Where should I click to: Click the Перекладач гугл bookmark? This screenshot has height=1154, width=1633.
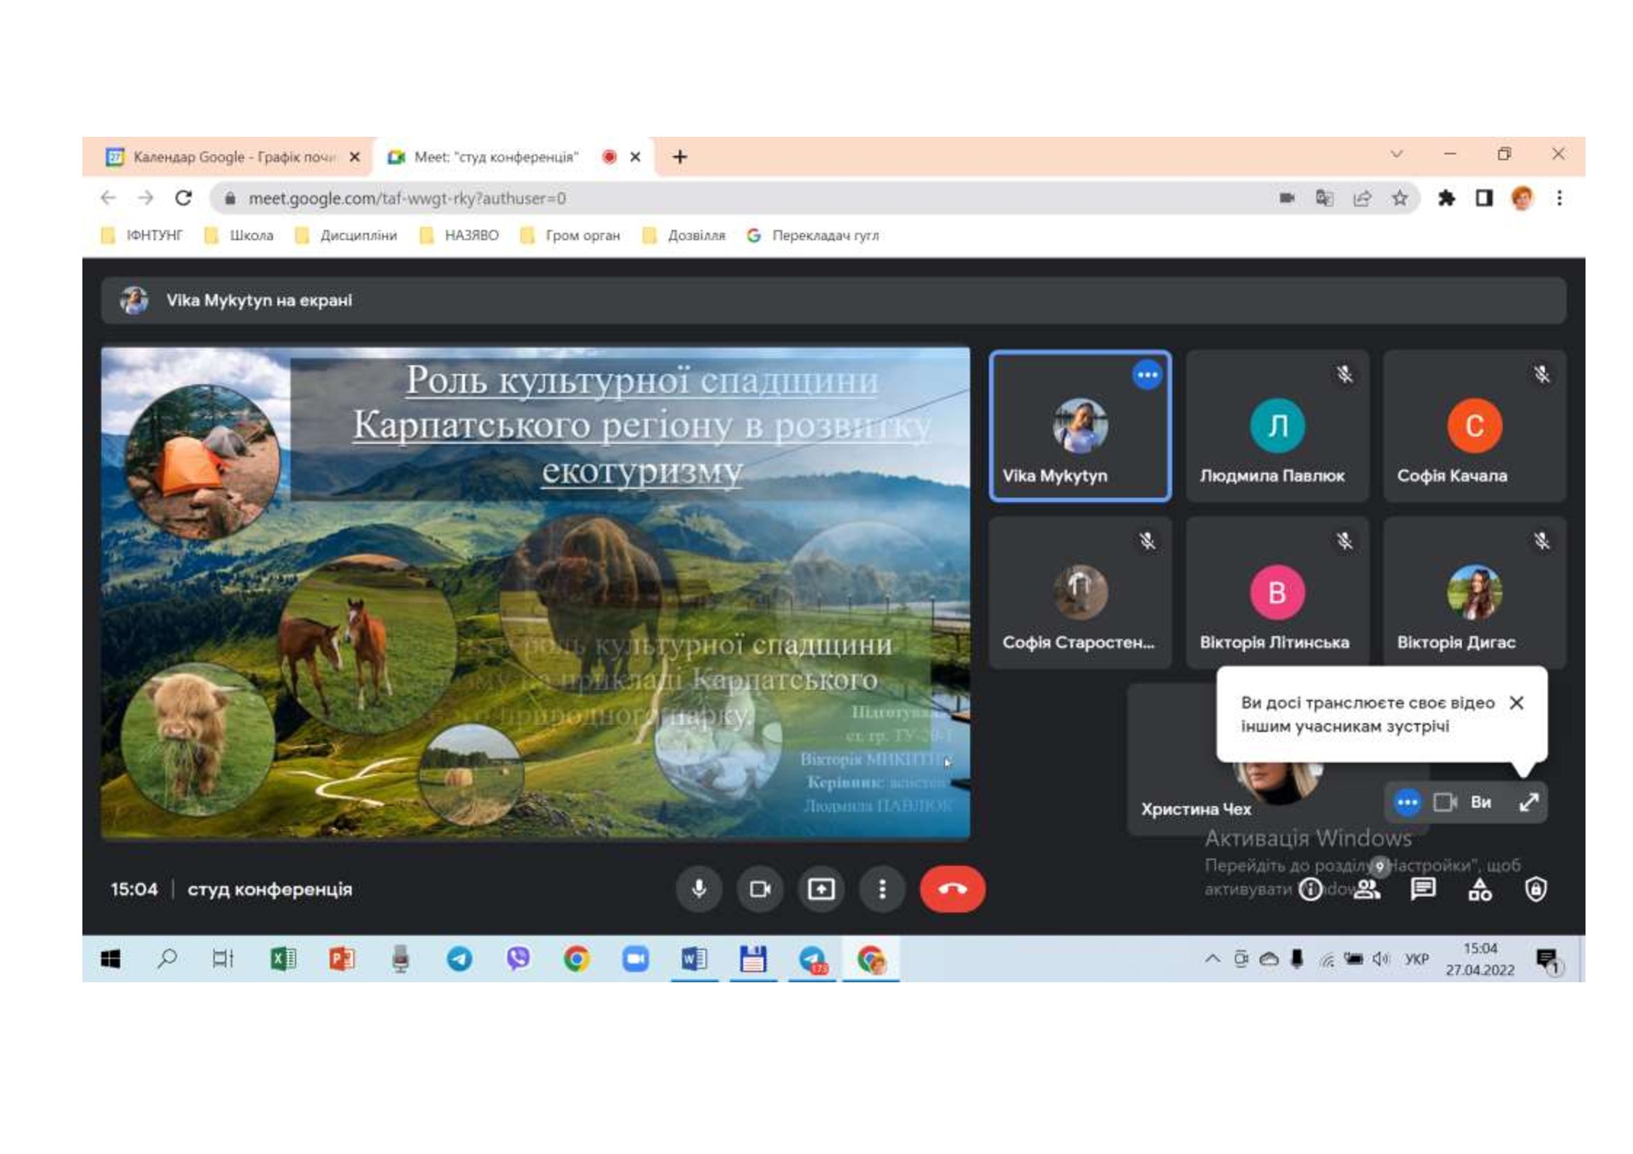pos(813,235)
